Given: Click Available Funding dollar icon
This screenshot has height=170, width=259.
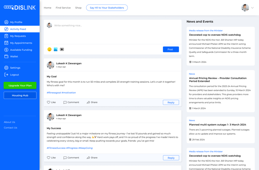Looking at the screenshot, I should coord(6,50).
